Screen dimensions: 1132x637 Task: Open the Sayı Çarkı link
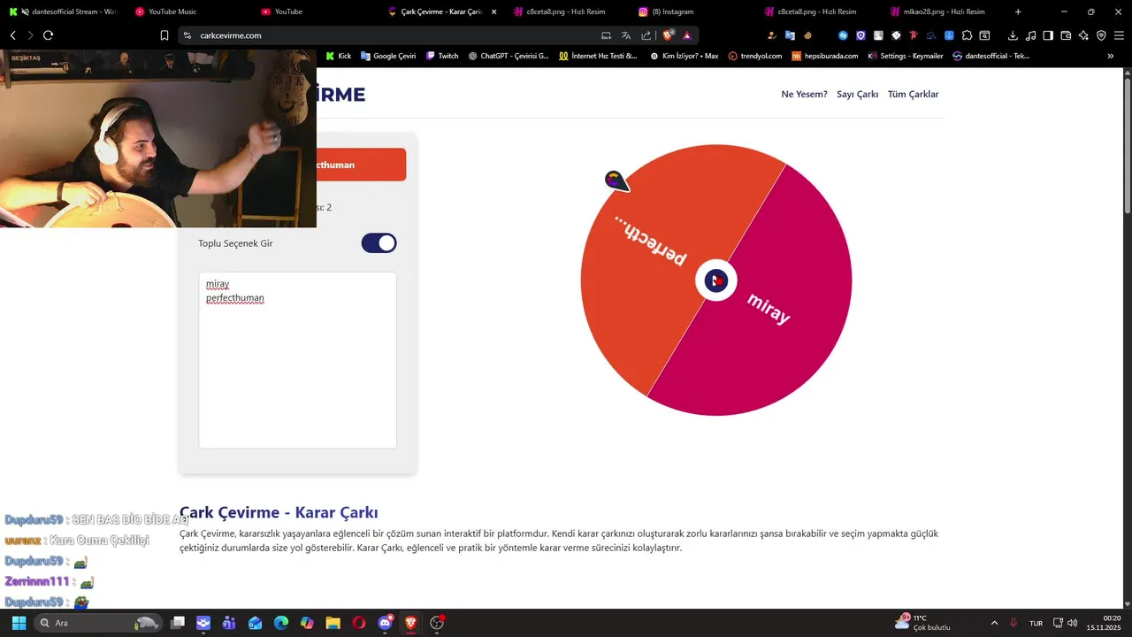(857, 95)
